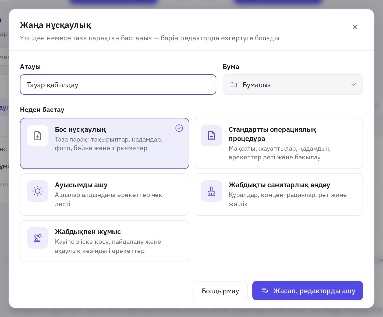Click the sun icon for Ауысымды ашу
This screenshot has width=383, height=317.
[x=38, y=191]
